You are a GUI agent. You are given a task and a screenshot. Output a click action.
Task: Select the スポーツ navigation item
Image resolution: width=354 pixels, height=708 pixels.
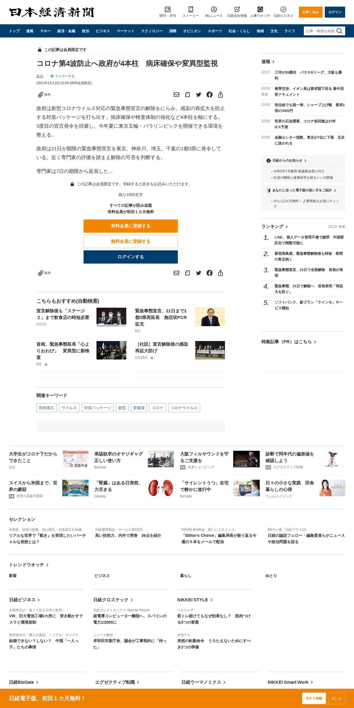click(215, 31)
